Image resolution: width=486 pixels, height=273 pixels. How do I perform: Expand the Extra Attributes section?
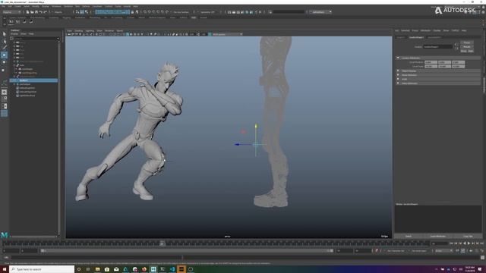pos(398,83)
